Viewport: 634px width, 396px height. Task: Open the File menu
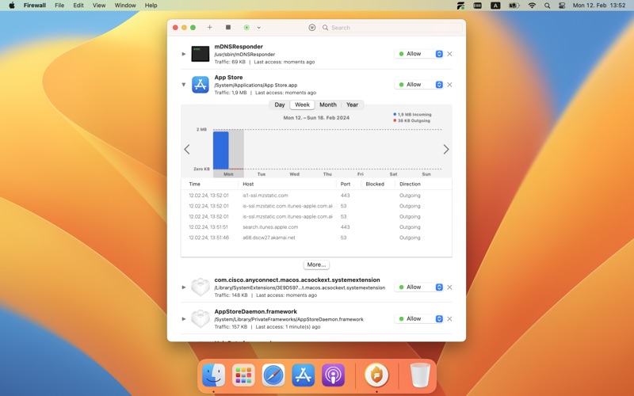pos(59,6)
